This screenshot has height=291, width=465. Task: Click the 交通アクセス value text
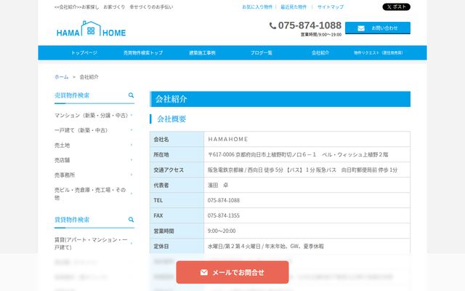pyautogui.click(x=302, y=170)
